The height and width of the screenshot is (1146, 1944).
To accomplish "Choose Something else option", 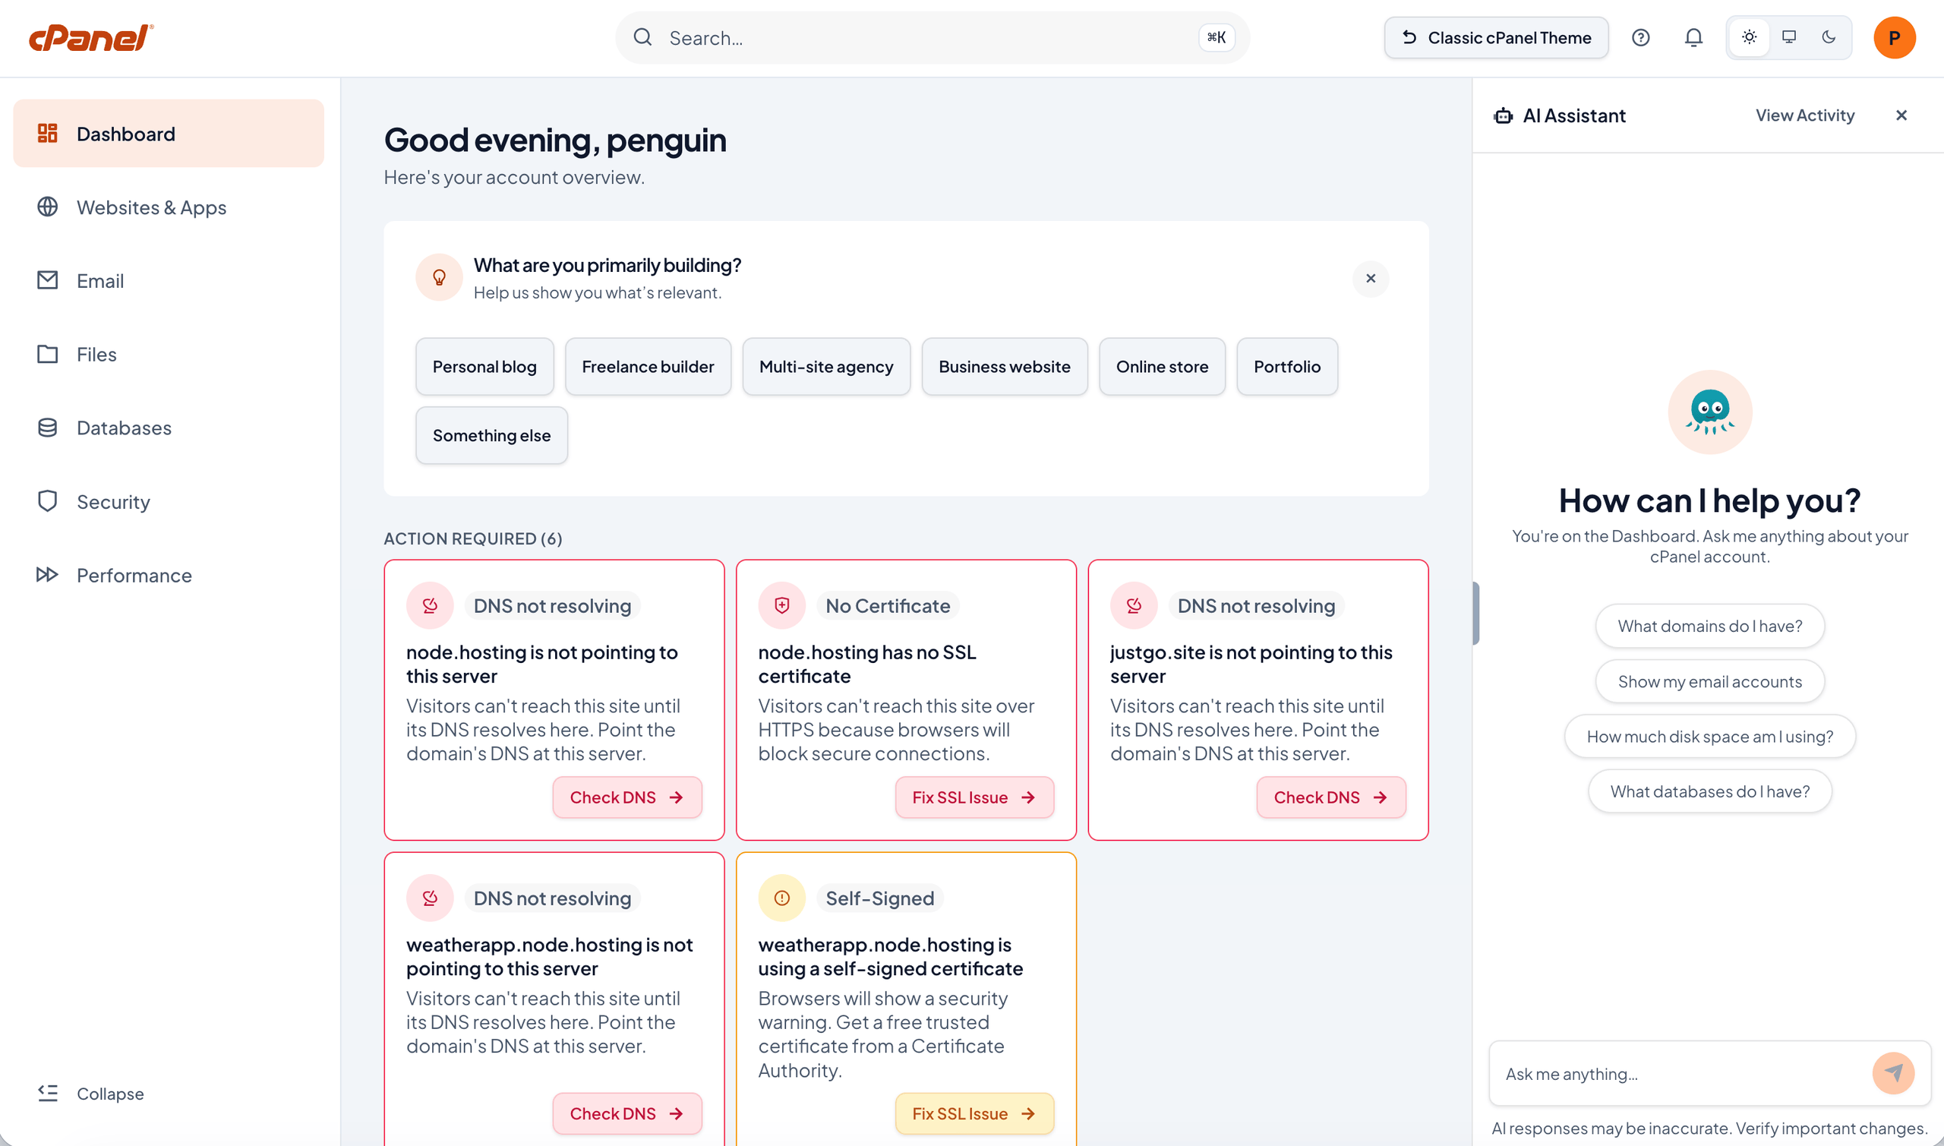I will (x=491, y=434).
